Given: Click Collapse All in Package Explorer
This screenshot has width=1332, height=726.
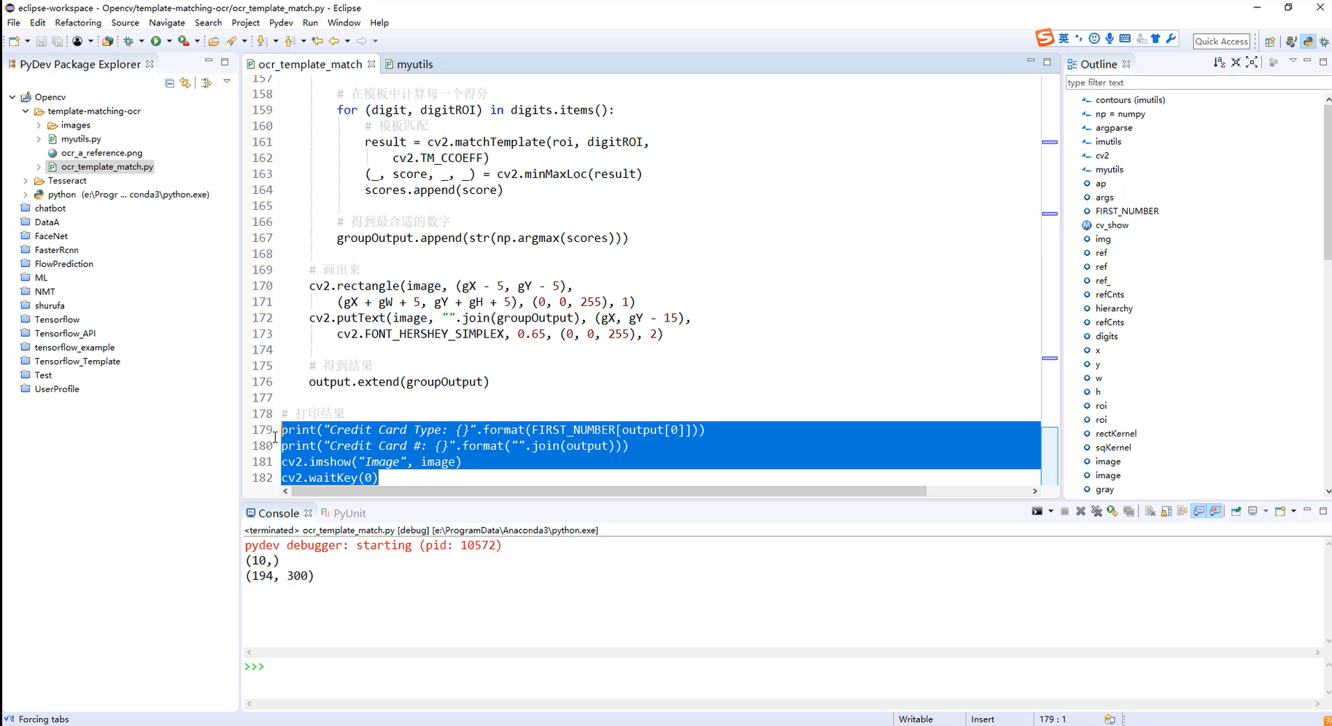Looking at the screenshot, I should coord(169,82).
